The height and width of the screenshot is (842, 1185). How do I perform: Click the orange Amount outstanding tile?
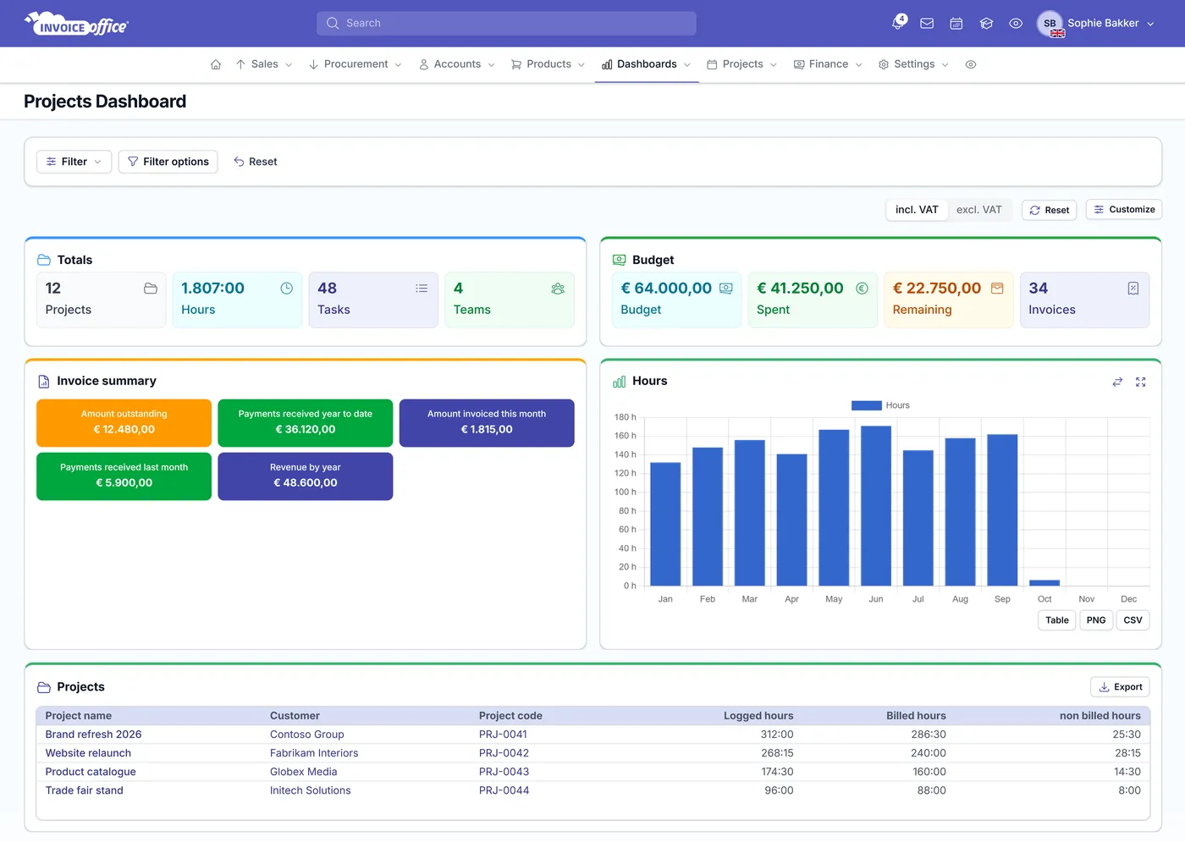coord(124,423)
